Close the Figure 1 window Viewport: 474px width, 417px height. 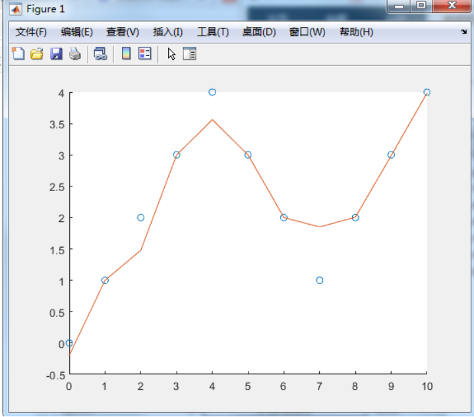click(452, 6)
